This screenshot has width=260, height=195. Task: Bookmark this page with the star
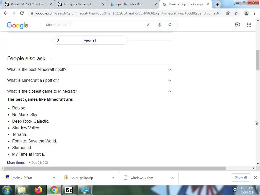tap(236, 13)
